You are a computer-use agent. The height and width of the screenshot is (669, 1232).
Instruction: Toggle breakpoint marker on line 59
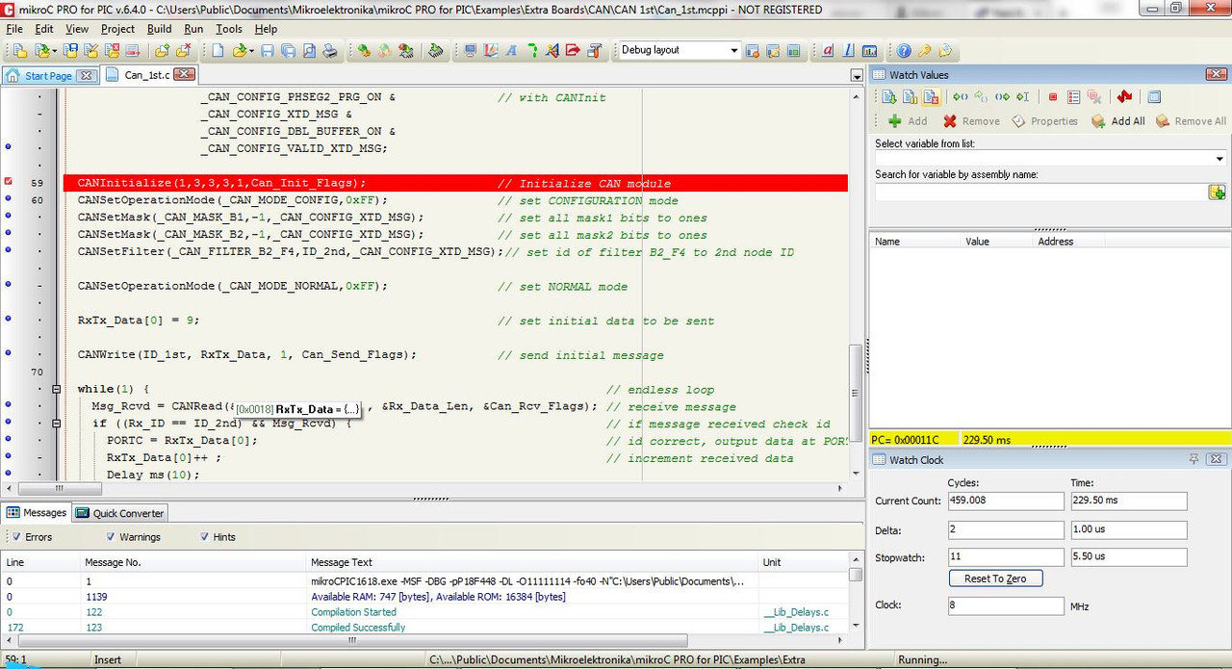pyautogui.click(x=9, y=182)
